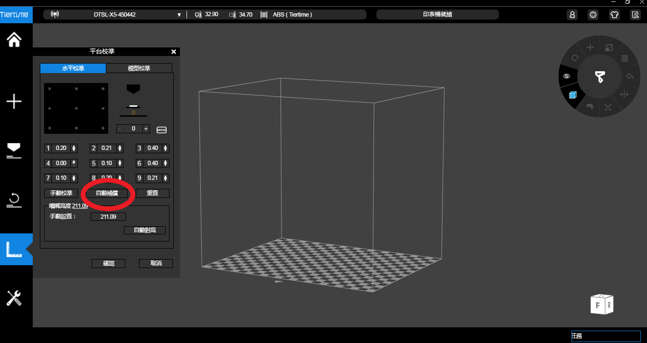The width and height of the screenshot is (647, 343).
Task: Open the wrench maintenance icon
Action: 14,298
